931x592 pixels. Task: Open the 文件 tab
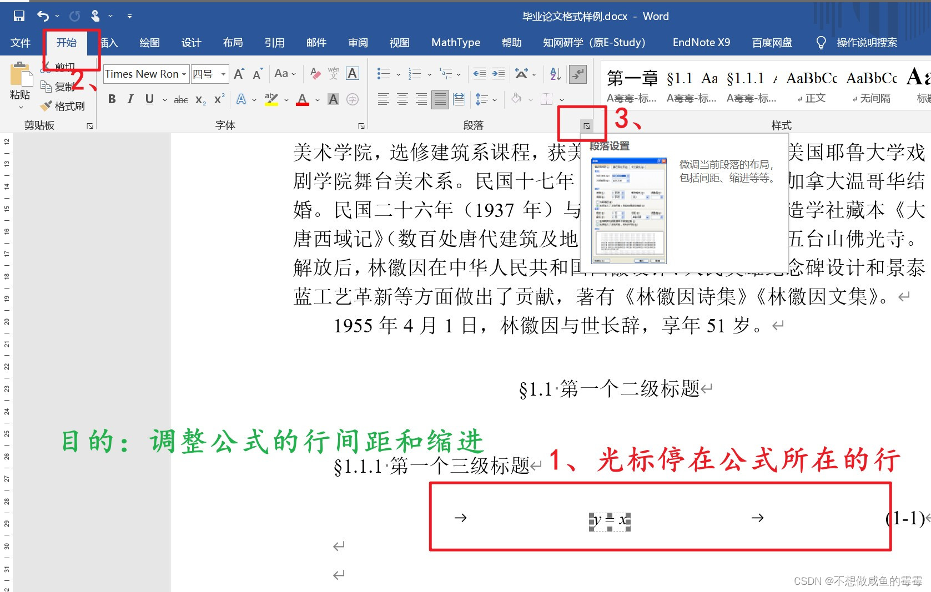tap(21, 43)
